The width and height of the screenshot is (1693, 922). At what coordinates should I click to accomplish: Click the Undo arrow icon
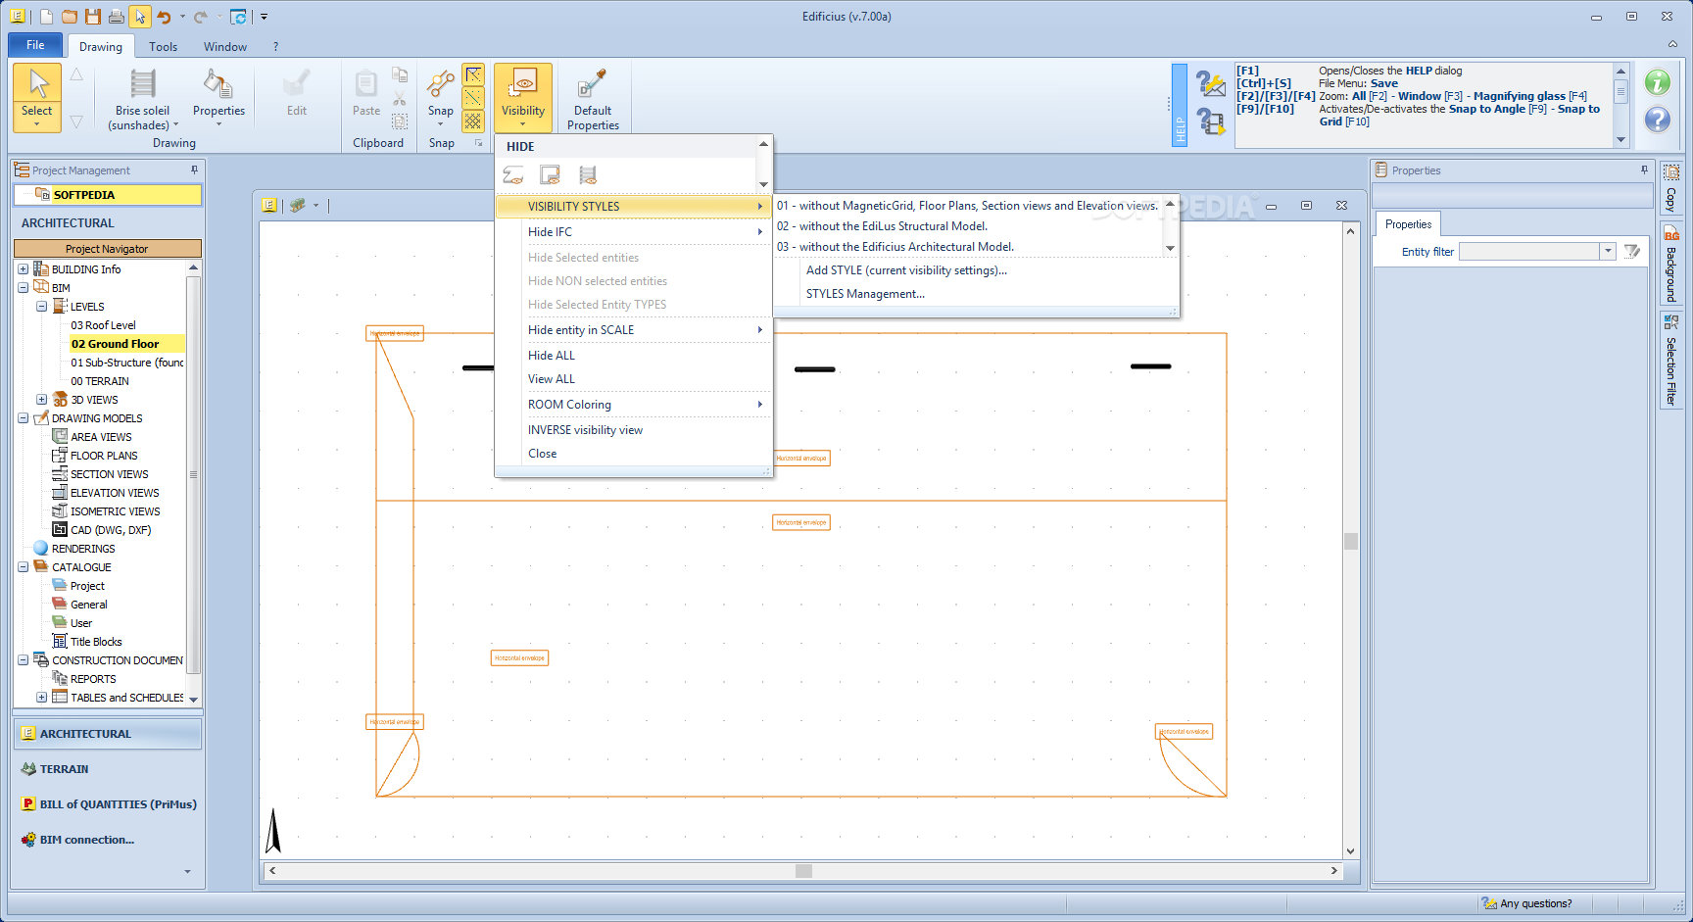164,17
